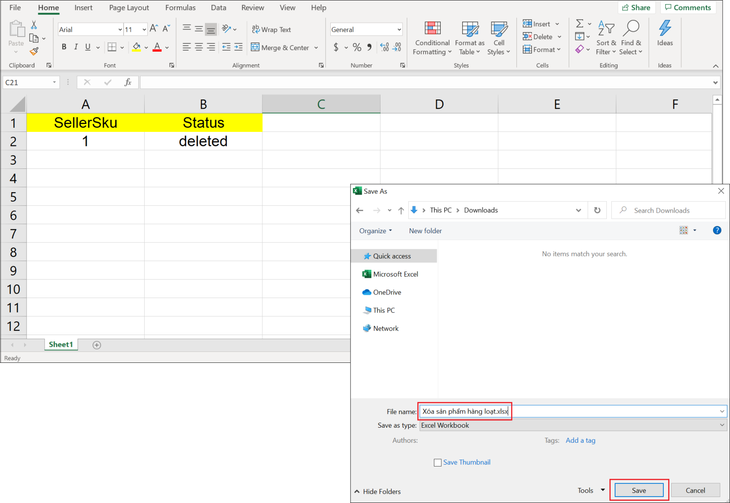This screenshot has width=730, height=503.
Task: Add a new sheet with plus icon
Action: pos(97,345)
